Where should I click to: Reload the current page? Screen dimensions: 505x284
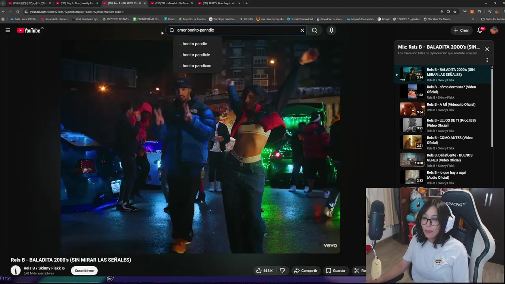click(17, 12)
